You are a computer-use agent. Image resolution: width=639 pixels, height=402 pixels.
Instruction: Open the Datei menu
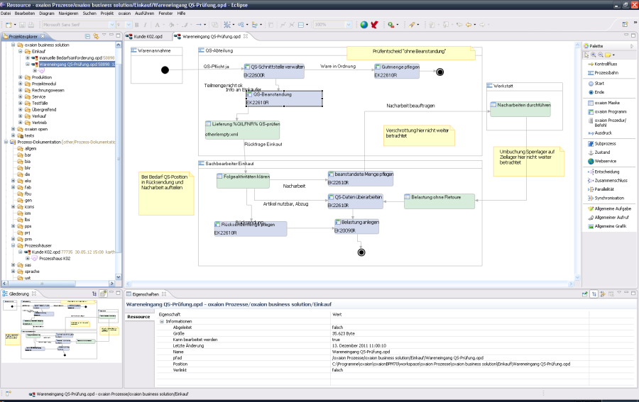tap(6, 13)
